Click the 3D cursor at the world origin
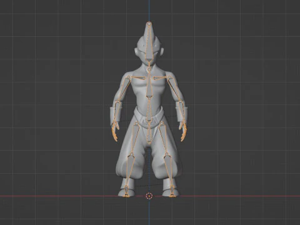Screen dimensions: 300x225 (x=149, y=196)
